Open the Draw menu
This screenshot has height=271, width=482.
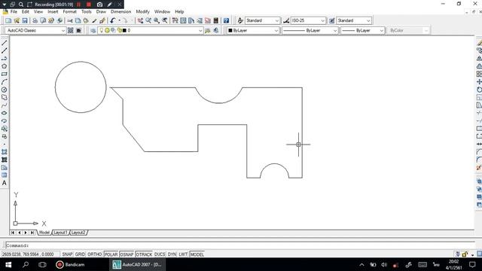click(x=101, y=12)
